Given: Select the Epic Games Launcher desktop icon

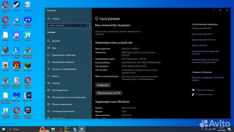Looking at the screenshot, I should pyautogui.click(x=28, y=113).
